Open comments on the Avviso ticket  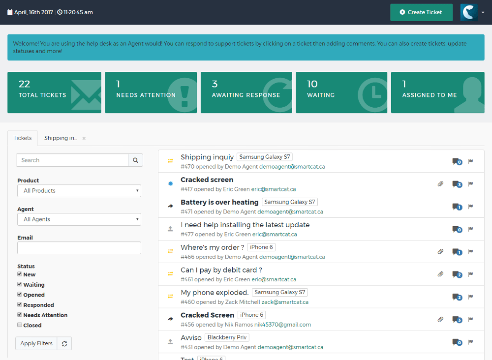point(457,342)
